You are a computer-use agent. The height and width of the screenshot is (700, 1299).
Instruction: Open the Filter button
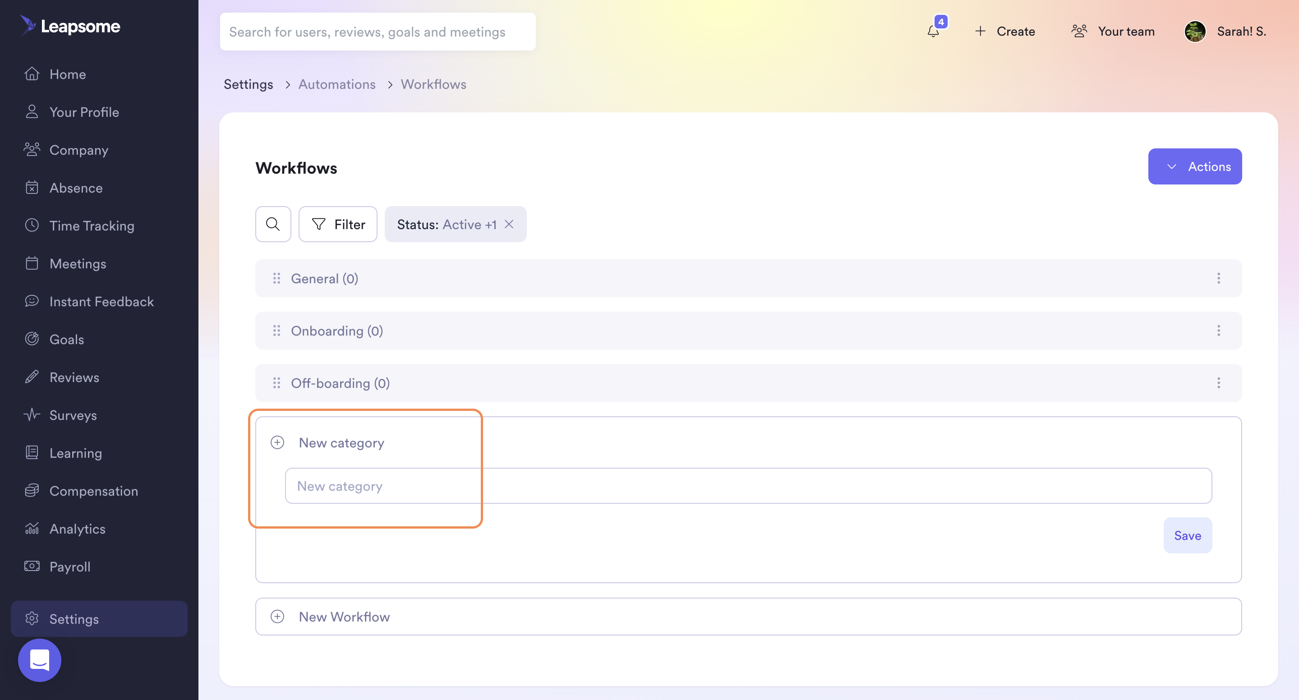click(338, 224)
